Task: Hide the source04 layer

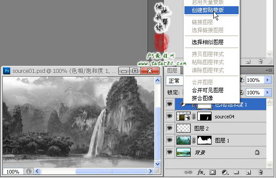Action: click(170, 116)
